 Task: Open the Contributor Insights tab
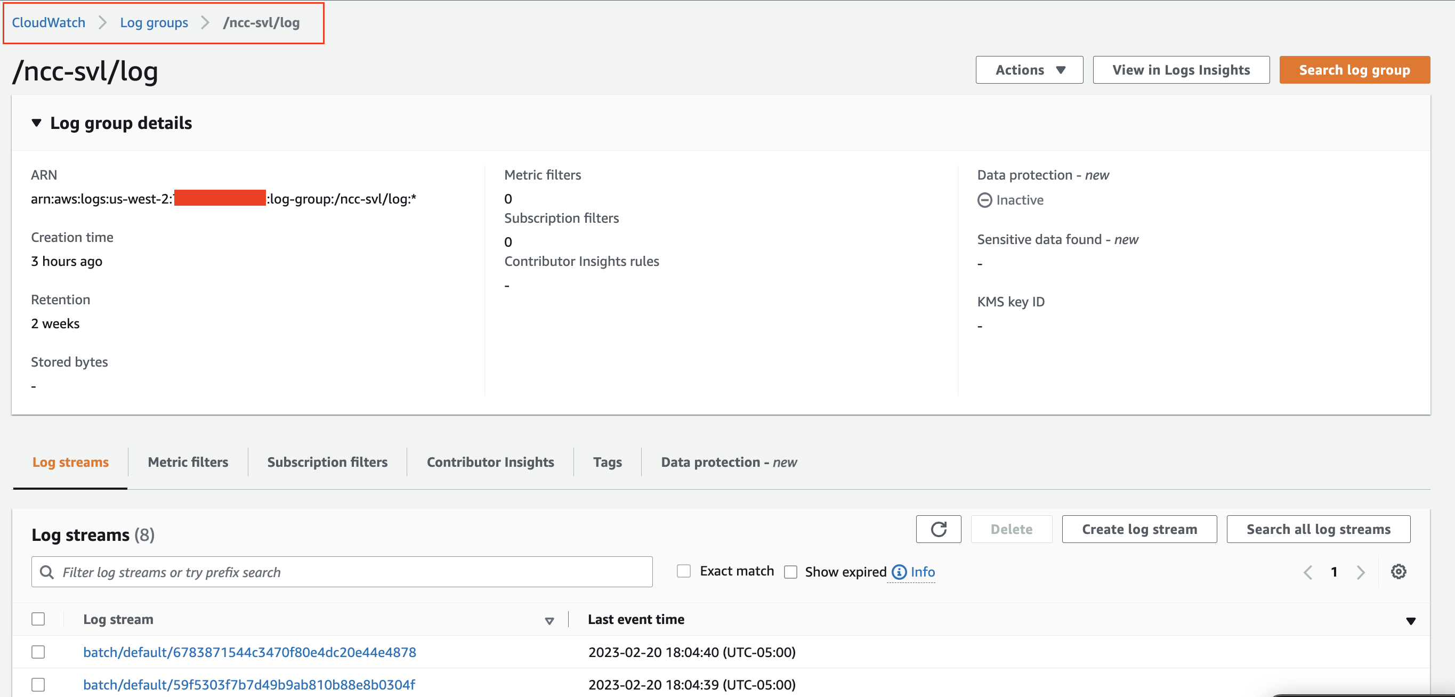[x=490, y=462]
